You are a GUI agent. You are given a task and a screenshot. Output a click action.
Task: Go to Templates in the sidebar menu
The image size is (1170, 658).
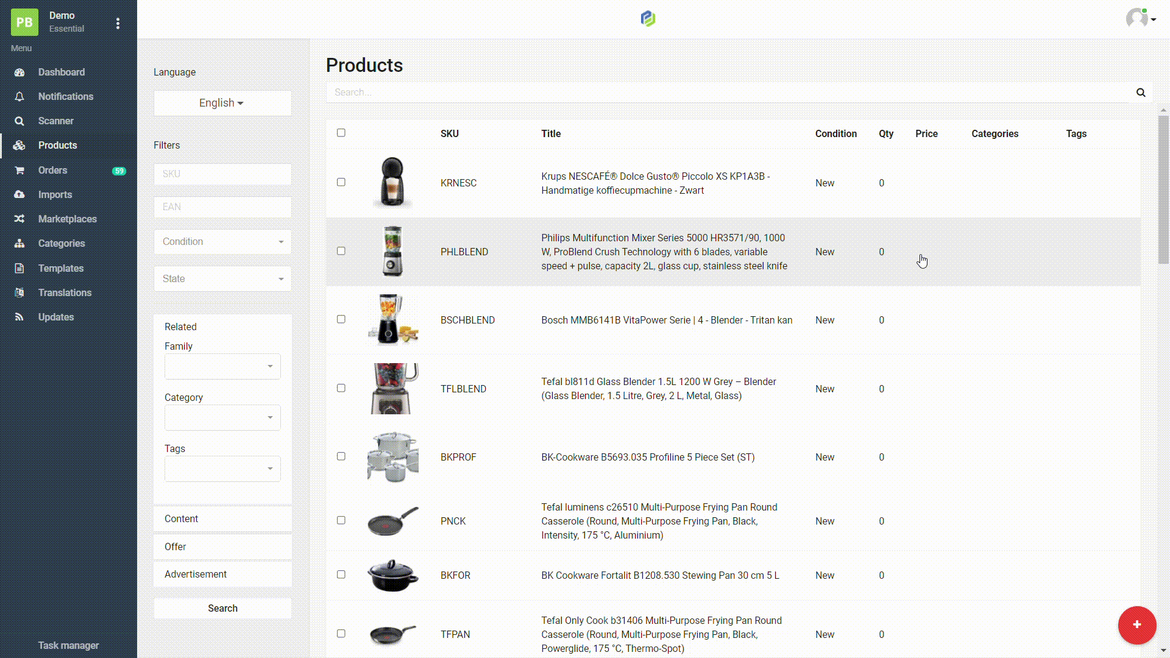coord(60,269)
